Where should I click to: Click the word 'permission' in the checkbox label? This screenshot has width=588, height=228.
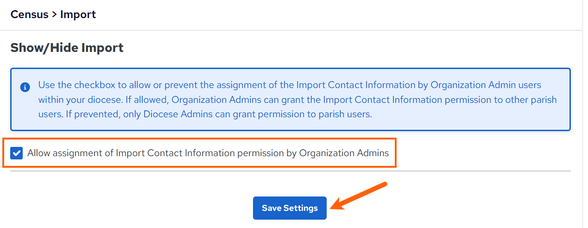click(x=259, y=153)
